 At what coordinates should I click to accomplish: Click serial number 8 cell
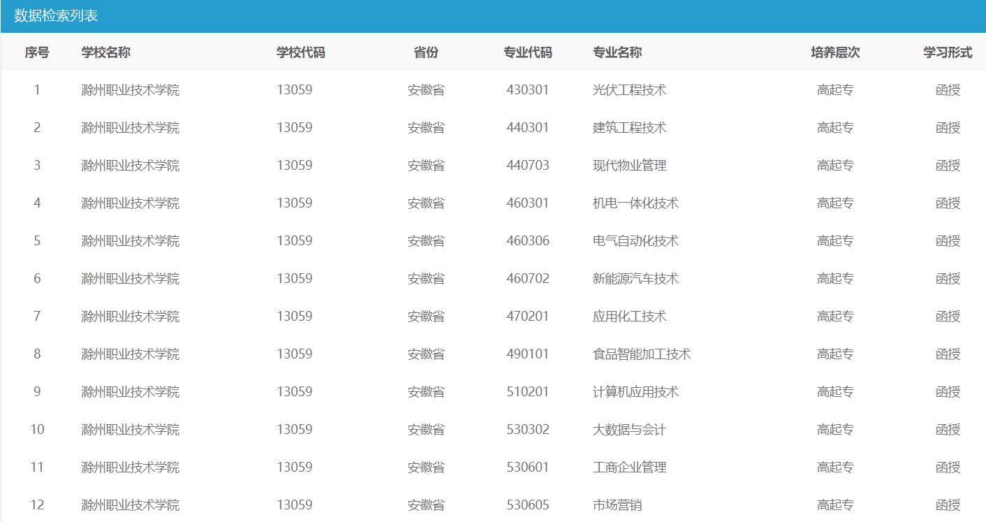coord(37,354)
